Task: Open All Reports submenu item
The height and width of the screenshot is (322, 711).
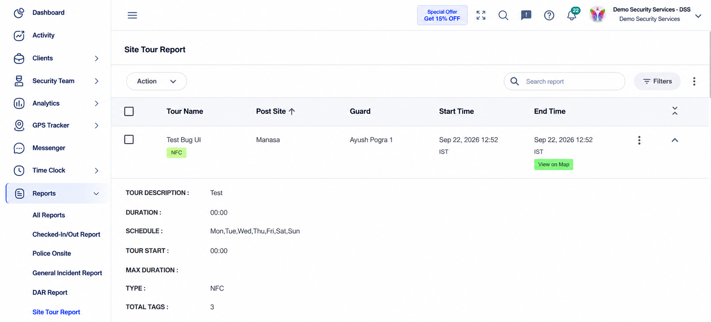Action: click(x=48, y=215)
